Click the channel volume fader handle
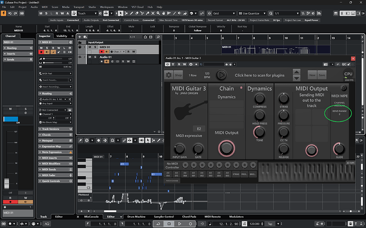 [6, 184]
